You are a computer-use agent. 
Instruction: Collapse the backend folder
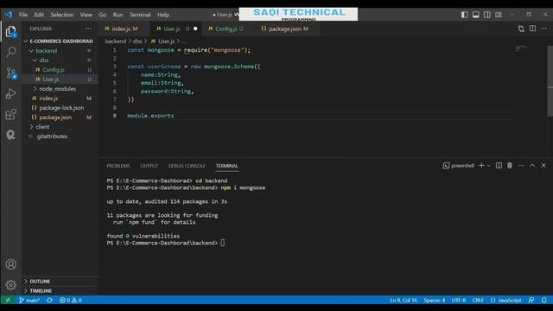click(60, 51)
